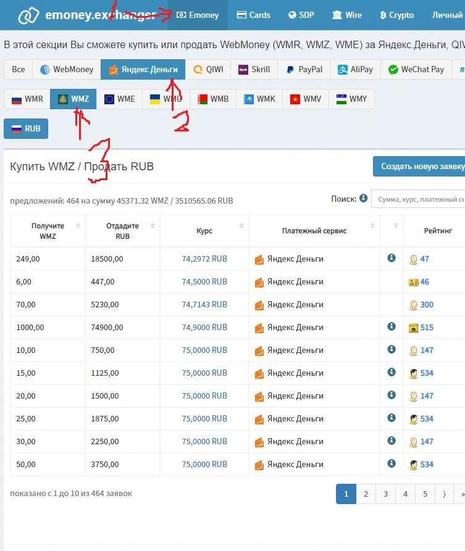This screenshot has width=465, height=551.
Task: Open the 74,2972 RUB rate offer
Action: coord(204,259)
